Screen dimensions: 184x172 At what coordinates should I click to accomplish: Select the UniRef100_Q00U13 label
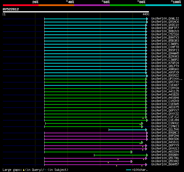(165, 149)
